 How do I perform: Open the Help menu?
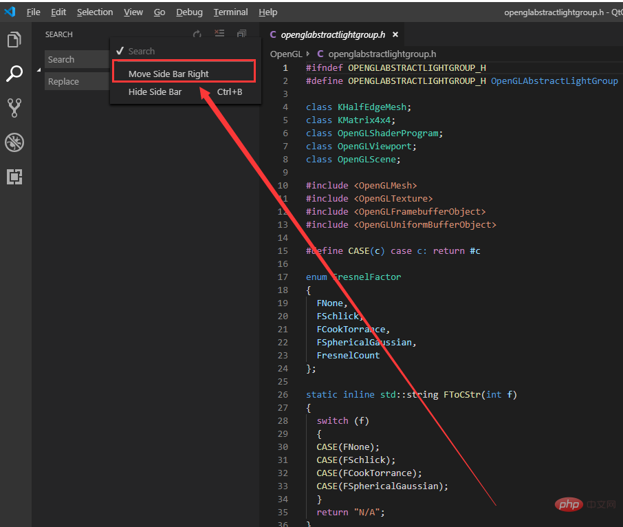pyautogui.click(x=267, y=12)
